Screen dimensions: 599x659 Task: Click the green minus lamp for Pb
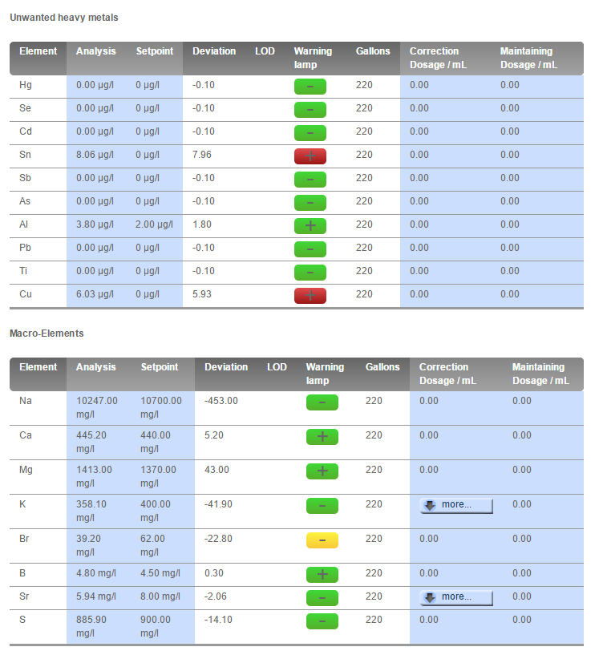(x=310, y=249)
